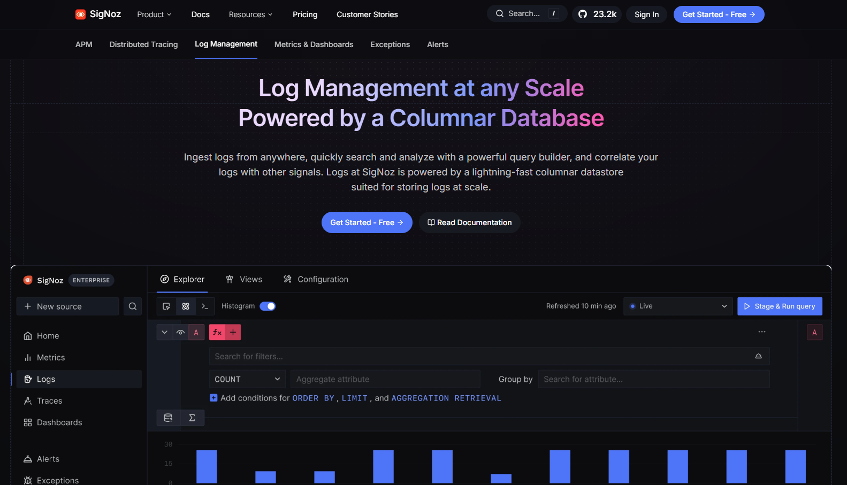Go to Alerts product tab
This screenshot has height=485, width=847.
pos(438,44)
